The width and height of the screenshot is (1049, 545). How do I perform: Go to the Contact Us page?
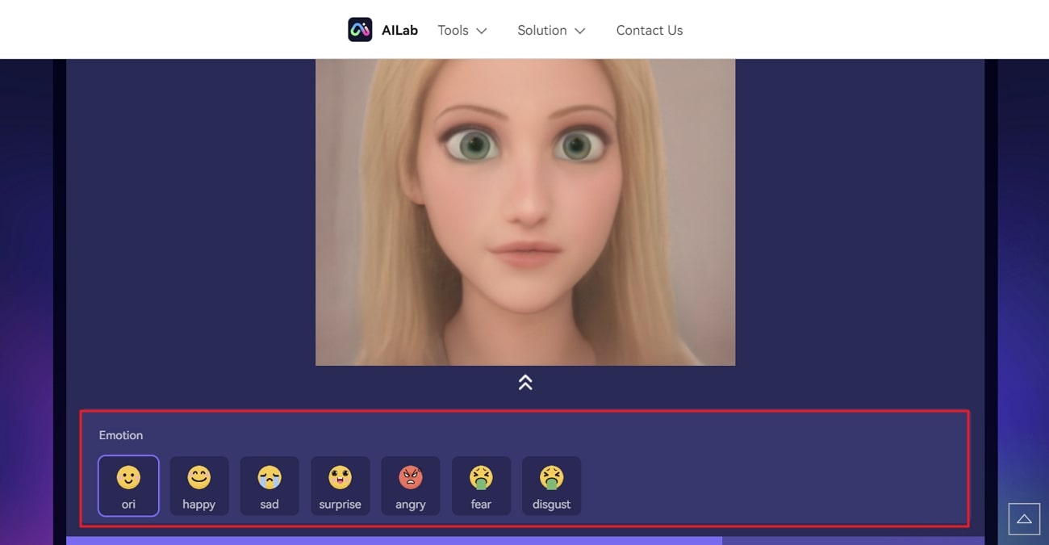tap(649, 31)
